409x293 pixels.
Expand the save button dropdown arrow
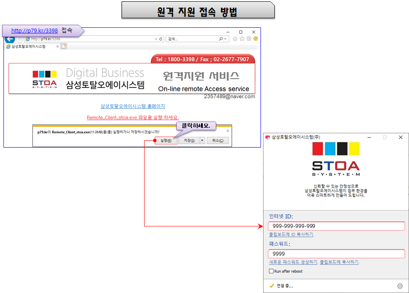coord(202,141)
